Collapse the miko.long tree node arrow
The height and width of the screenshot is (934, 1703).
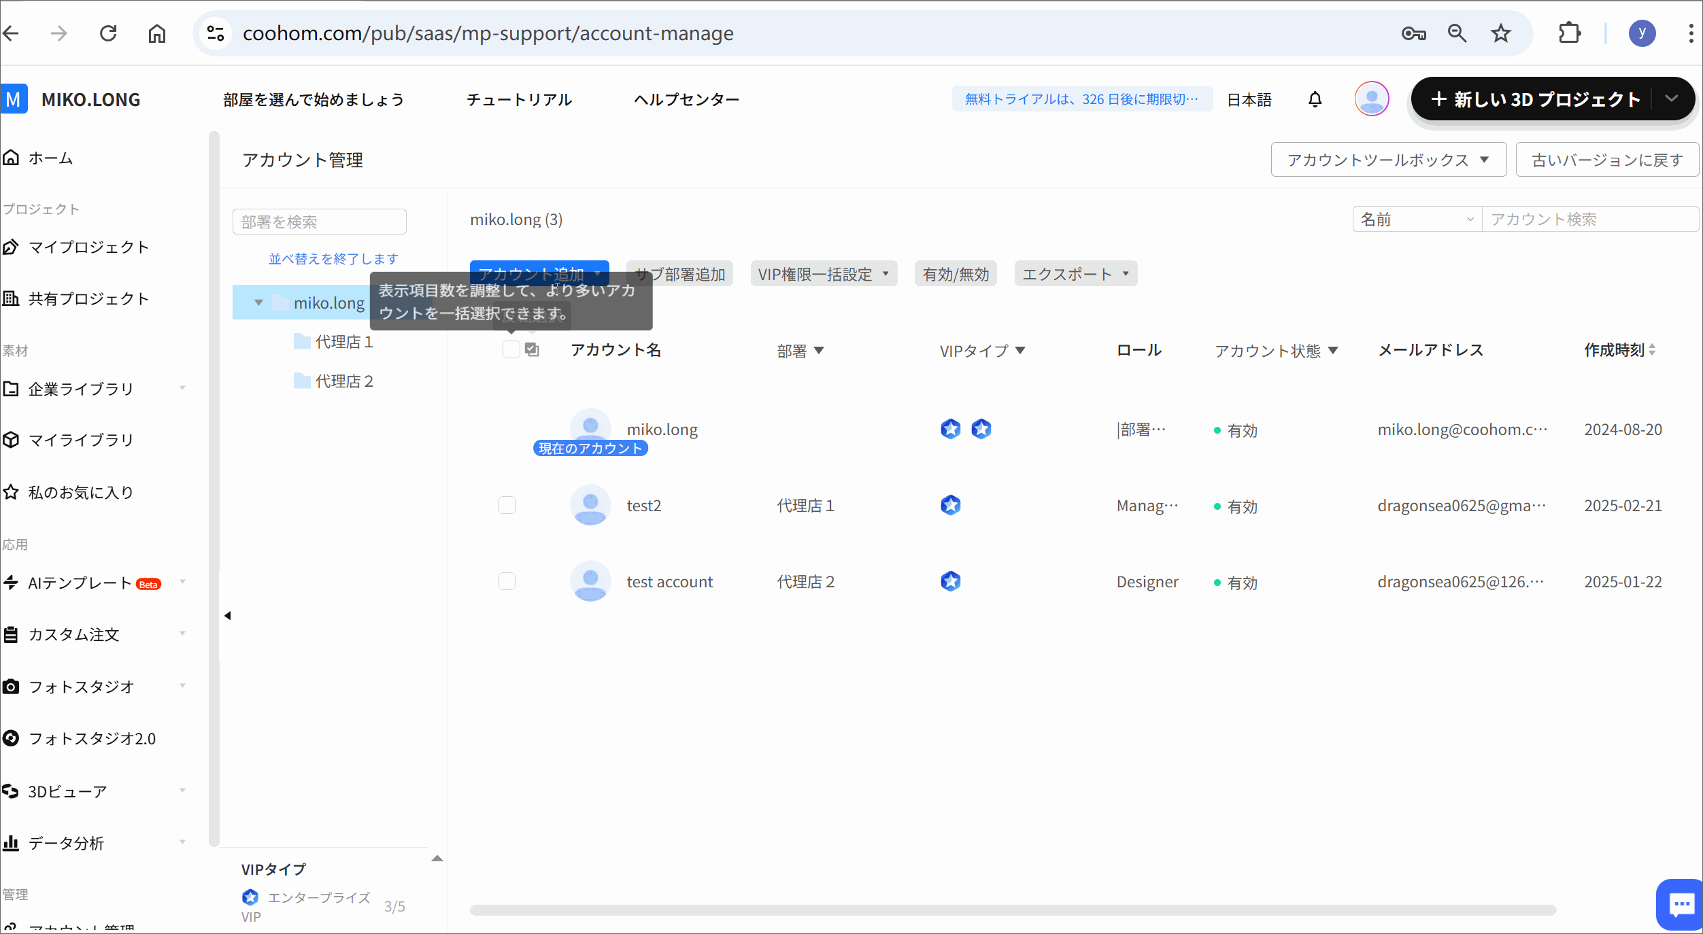pos(258,302)
